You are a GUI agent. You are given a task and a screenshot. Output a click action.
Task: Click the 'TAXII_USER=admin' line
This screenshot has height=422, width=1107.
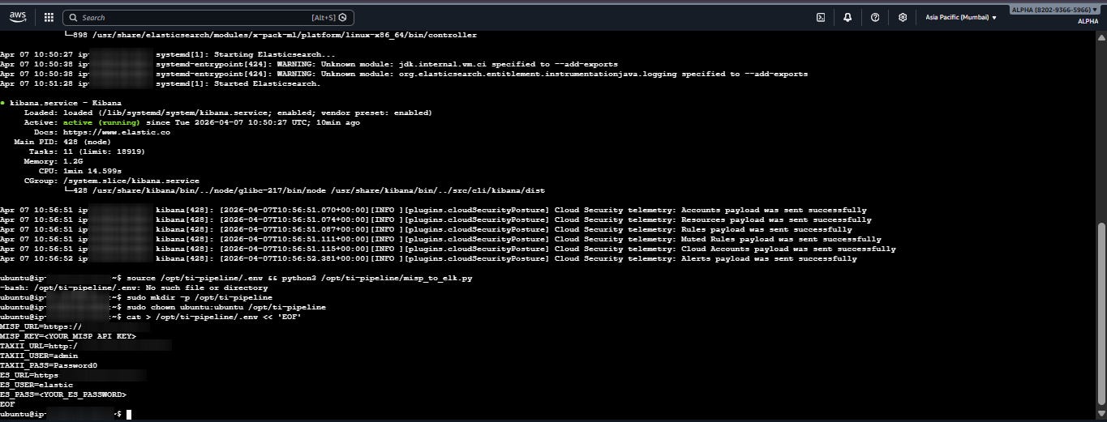(x=39, y=356)
